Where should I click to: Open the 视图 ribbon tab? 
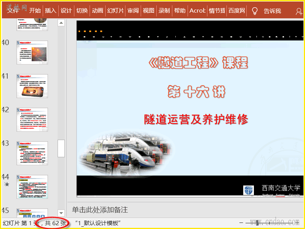pos(149,11)
